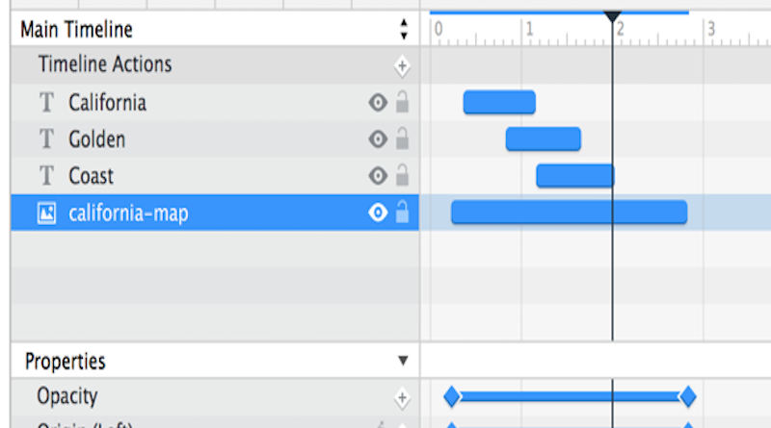This screenshot has height=428, width=771.
Task: Hide the california-map image layer
Action: click(x=378, y=213)
